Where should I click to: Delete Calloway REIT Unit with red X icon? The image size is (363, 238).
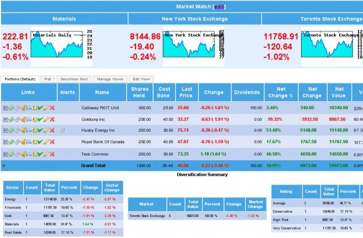[x=52, y=108]
